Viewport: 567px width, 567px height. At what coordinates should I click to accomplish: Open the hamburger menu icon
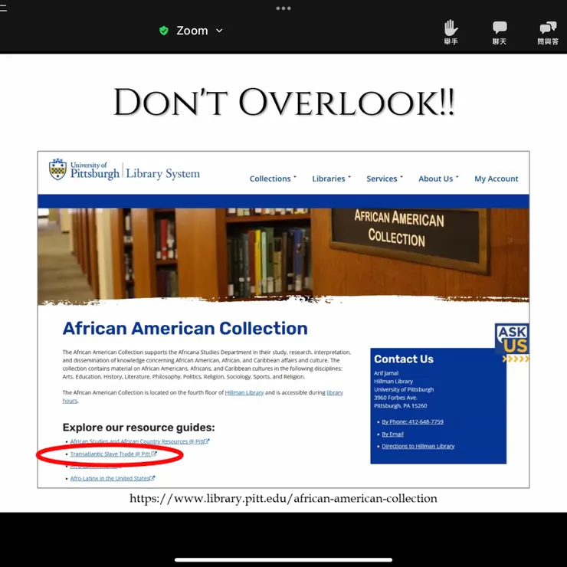point(3,8)
